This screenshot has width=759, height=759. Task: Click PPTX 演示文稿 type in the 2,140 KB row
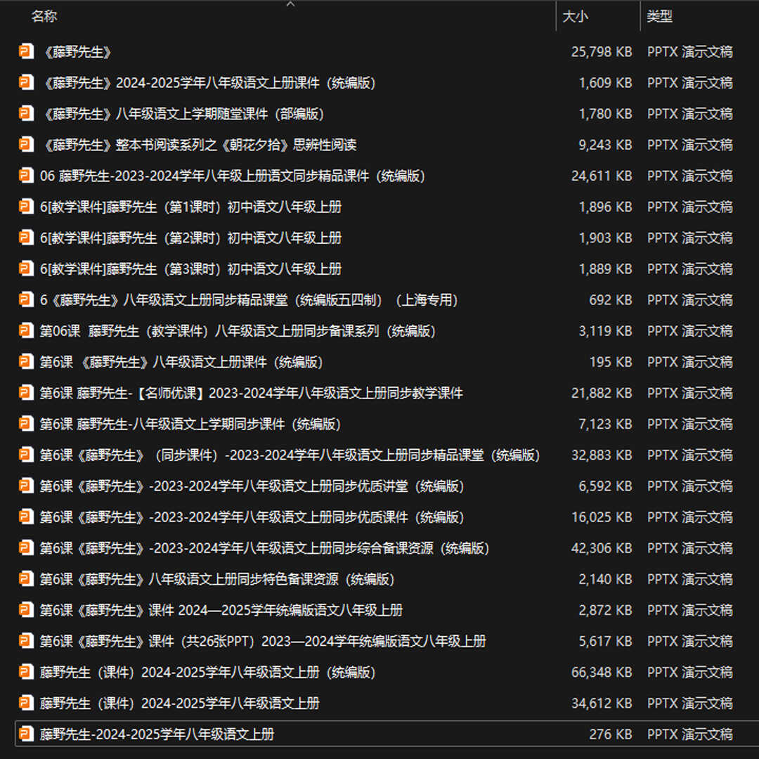[x=690, y=578]
